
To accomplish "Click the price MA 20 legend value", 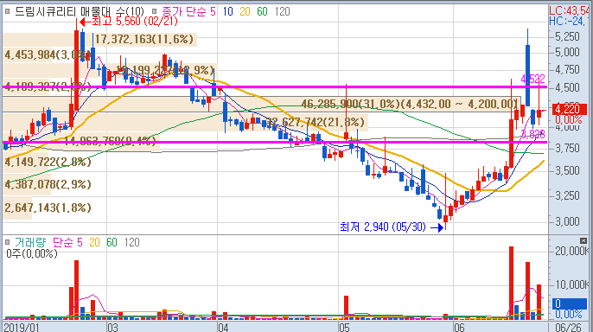I will coord(245,11).
